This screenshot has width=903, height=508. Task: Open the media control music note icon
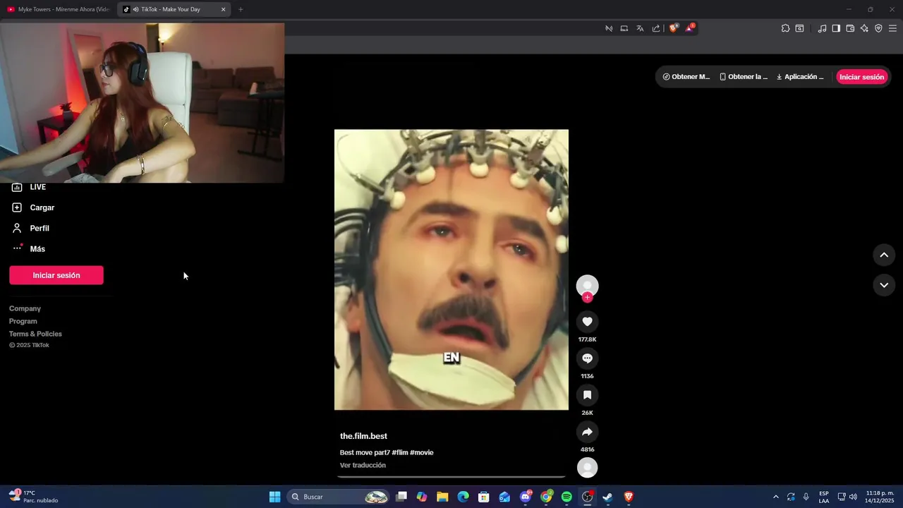pos(822,28)
